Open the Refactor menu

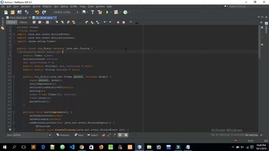47,7
